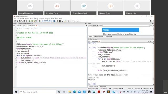Step over current line debug icon

coord(45,21)
